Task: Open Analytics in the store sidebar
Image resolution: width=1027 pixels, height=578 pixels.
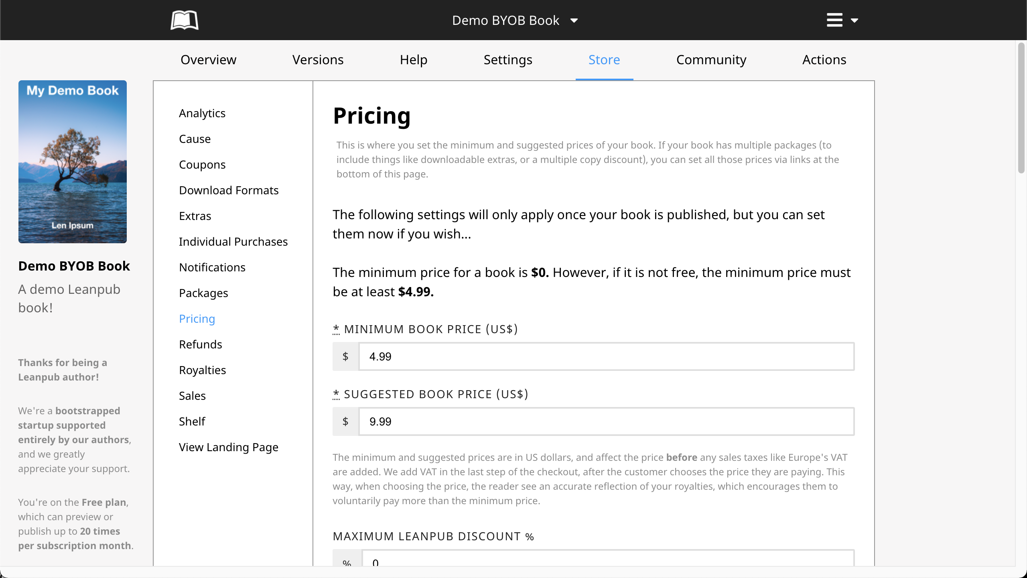Action: 202,113
